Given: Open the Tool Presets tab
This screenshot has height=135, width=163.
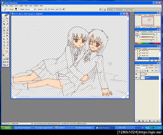Looking at the screenshot, I should [119, 10].
